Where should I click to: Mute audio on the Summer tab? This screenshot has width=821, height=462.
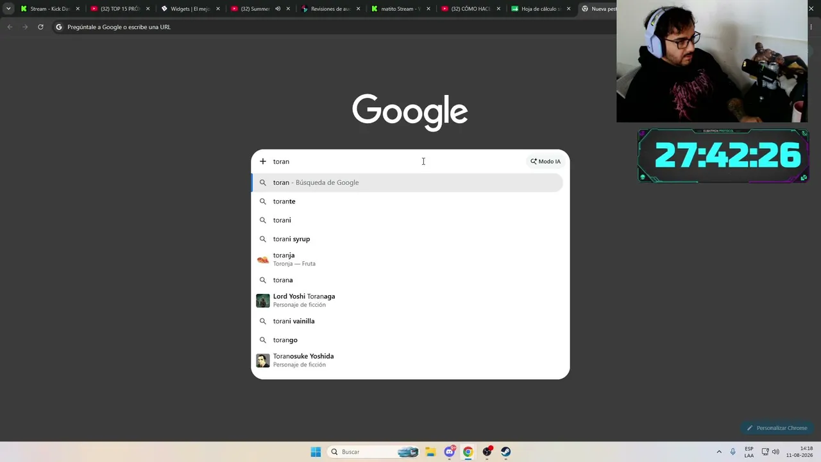click(x=278, y=9)
